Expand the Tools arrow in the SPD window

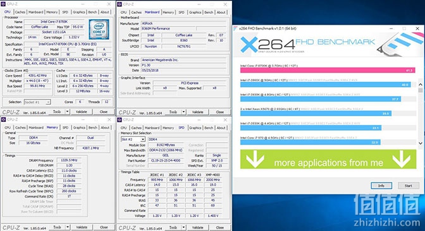(x=184, y=227)
